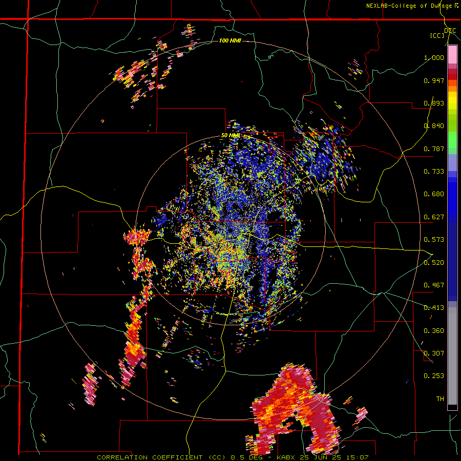Click the 0.307 legend value
Viewport: 461px width, 461px height.
(x=434, y=353)
